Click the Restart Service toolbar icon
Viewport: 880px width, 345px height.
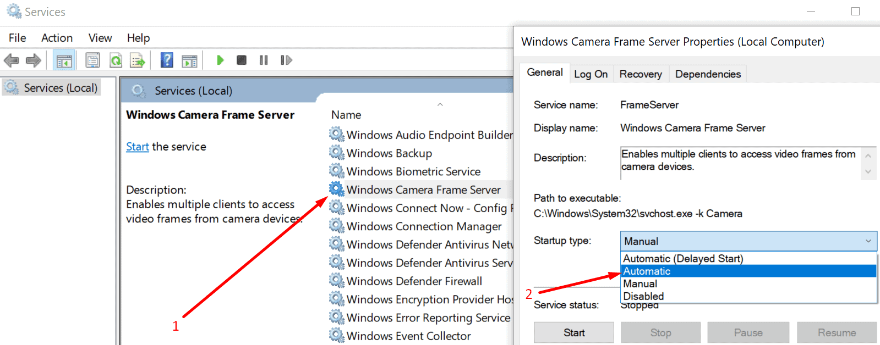(286, 60)
